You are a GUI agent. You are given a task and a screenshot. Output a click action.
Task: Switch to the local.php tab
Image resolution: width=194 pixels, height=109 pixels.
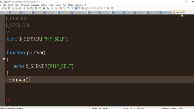tap(140, 13)
